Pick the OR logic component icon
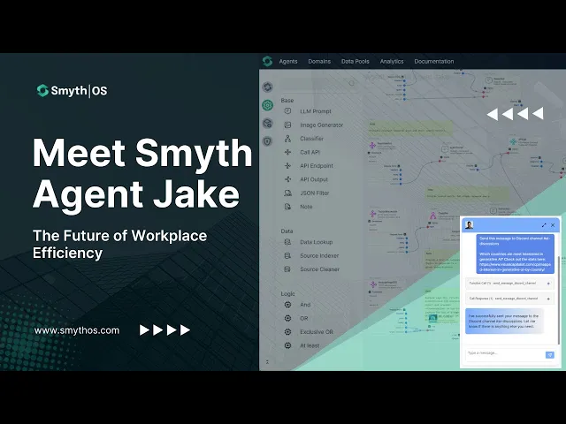 click(x=287, y=318)
